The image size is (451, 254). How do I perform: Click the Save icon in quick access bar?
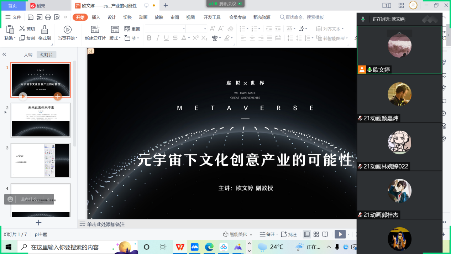point(31,17)
